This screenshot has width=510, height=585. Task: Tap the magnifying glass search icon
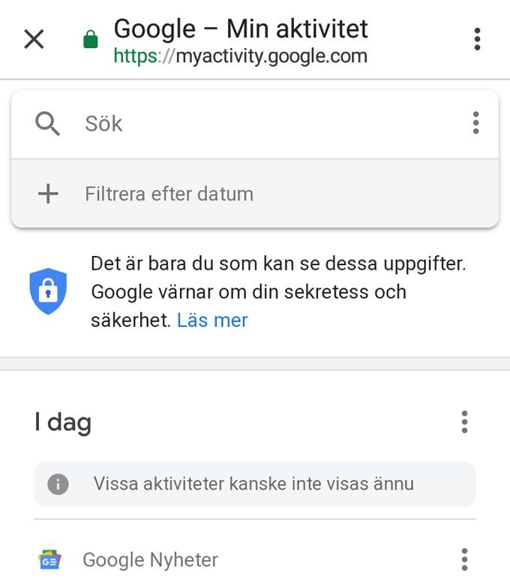tap(47, 123)
